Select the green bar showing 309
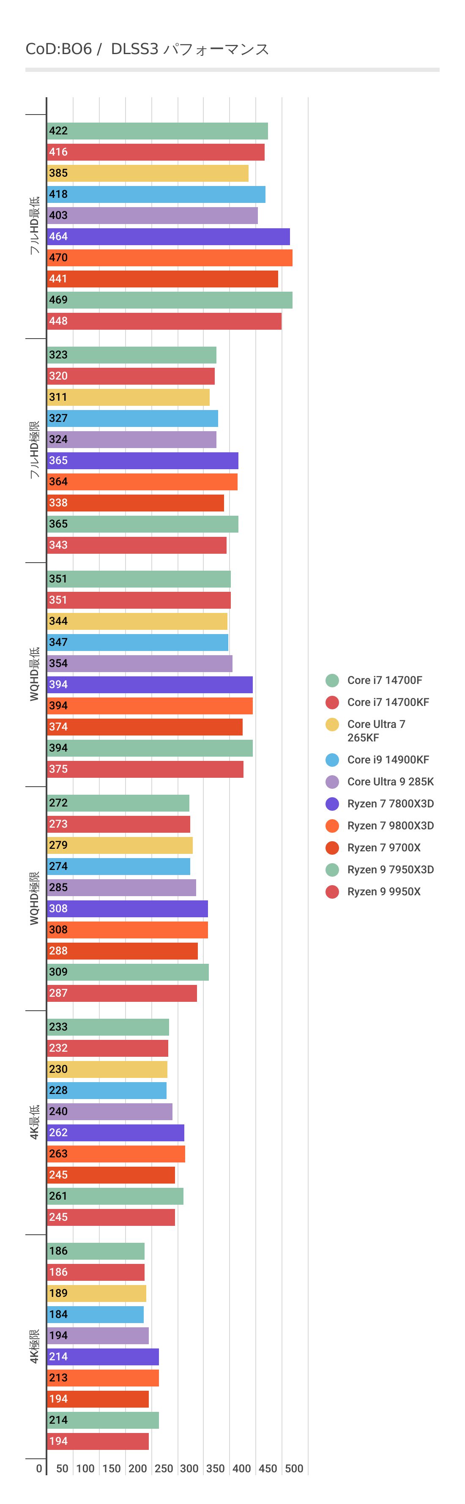This screenshot has height=1504, width=465. (x=127, y=972)
